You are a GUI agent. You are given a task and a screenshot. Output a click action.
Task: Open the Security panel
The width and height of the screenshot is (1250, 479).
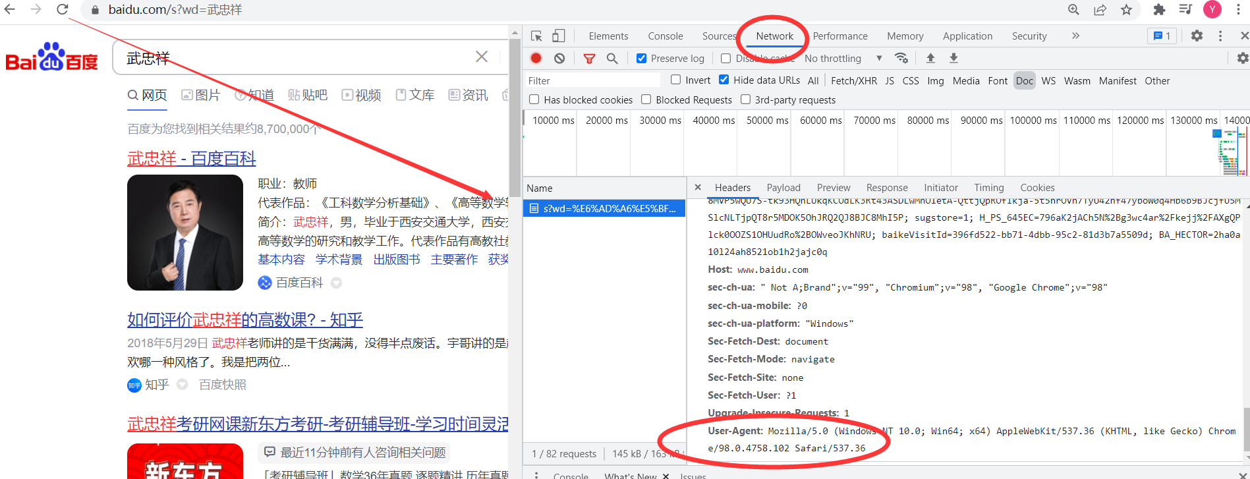[1029, 36]
